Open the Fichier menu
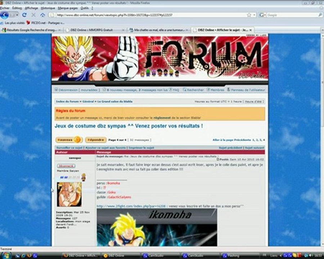The image size is (324, 259). point(5,8)
